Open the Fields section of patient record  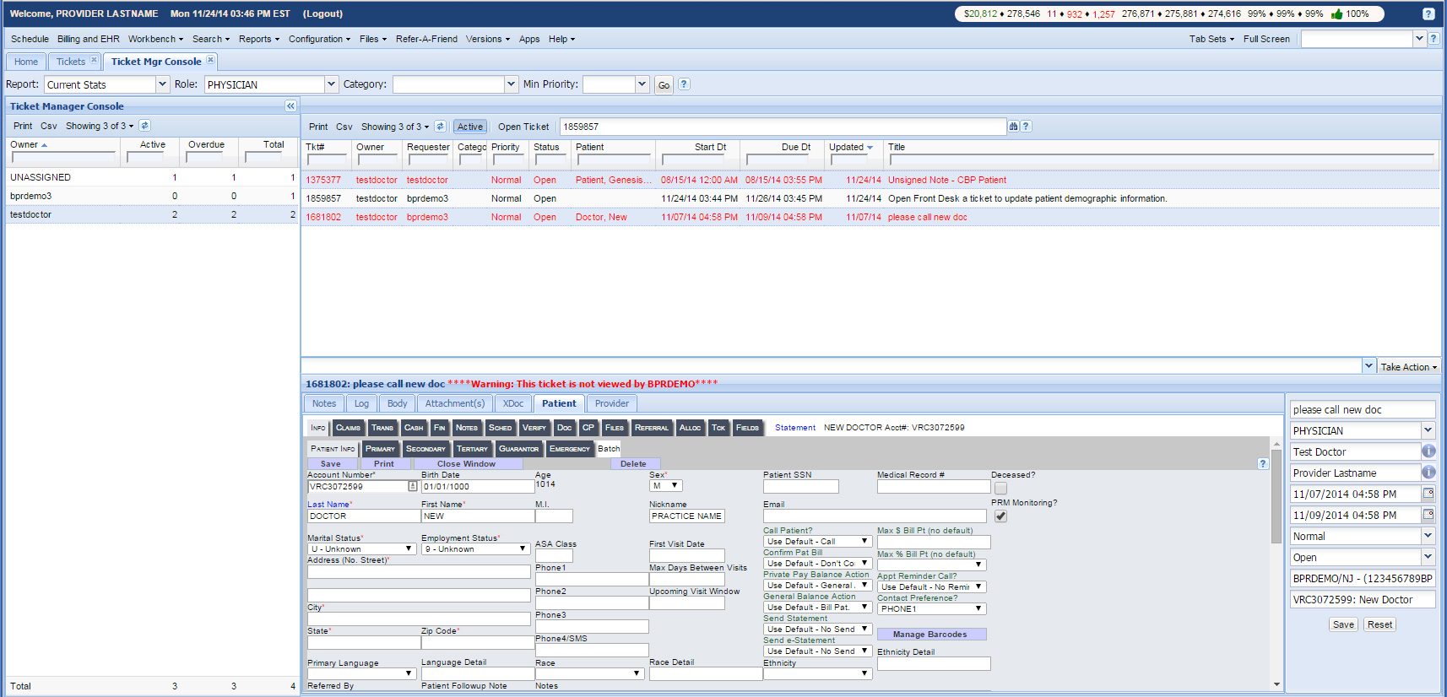pos(747,428)
